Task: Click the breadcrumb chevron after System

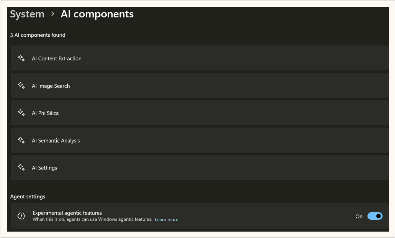Action: coord(53,14)
